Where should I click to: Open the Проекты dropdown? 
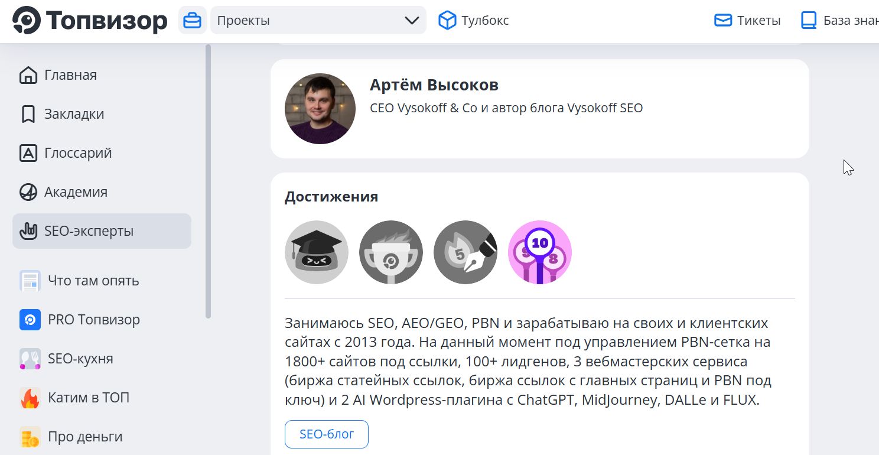[318, 21]
